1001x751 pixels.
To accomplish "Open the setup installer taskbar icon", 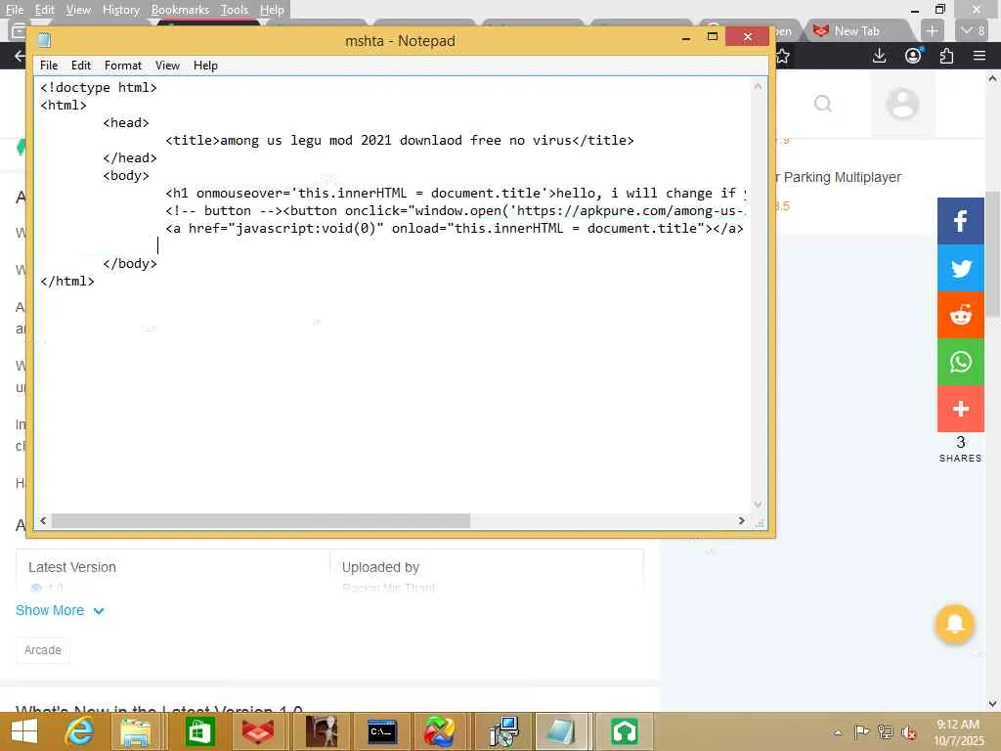I will click(503, 731).
